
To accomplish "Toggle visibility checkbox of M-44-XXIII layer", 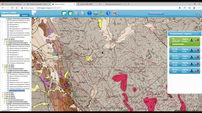I will (x=171, y=64).
